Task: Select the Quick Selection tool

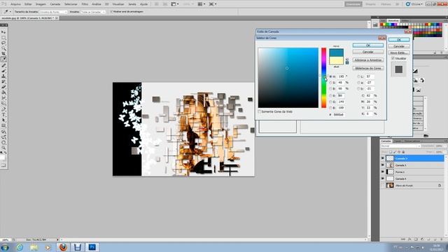Action: pos(3,48)
